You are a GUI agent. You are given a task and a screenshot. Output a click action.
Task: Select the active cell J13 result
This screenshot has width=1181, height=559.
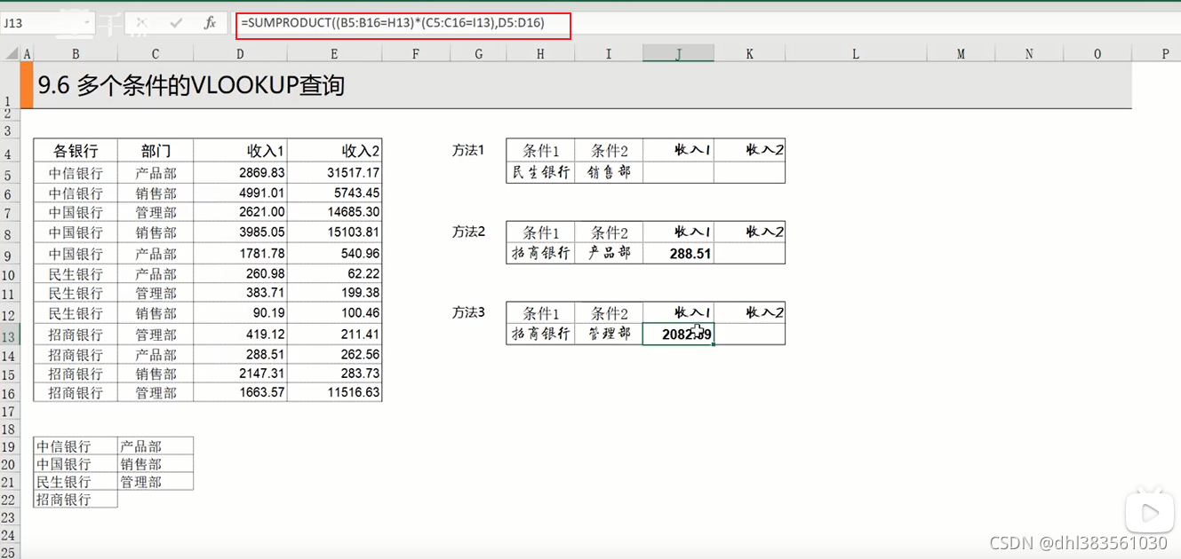point(678,335)
